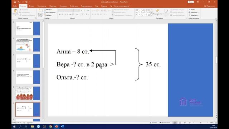Select triangle shape from shapes gallery
The height and width of the screenshot is (129, 229).
pos(137,13)
